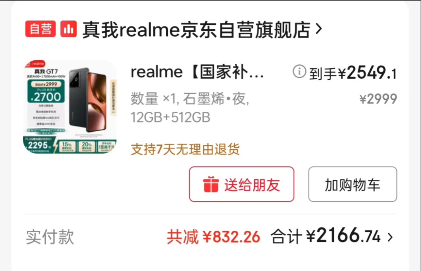Open the realme GT7 product thumbnail
The width and height of the screenshot is (421, 271).
[x=70, y=107]
